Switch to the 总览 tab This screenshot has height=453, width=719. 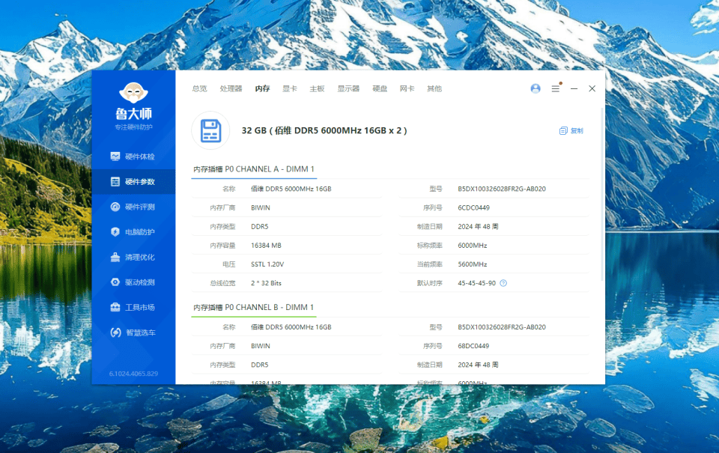click(x=199, y=88)
